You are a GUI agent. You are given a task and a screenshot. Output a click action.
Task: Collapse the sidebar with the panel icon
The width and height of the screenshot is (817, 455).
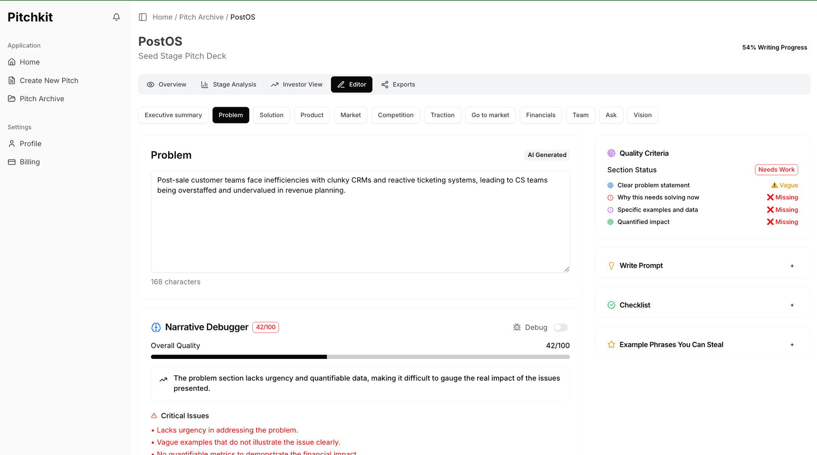click(x=143, y=17)
